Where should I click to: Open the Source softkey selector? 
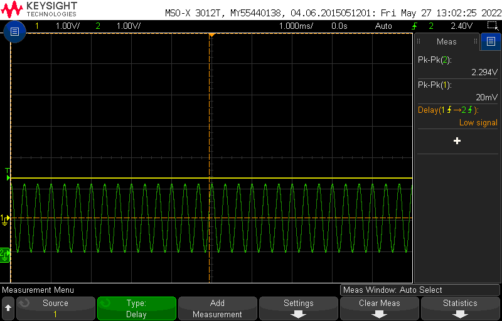(x=55, y=308)
